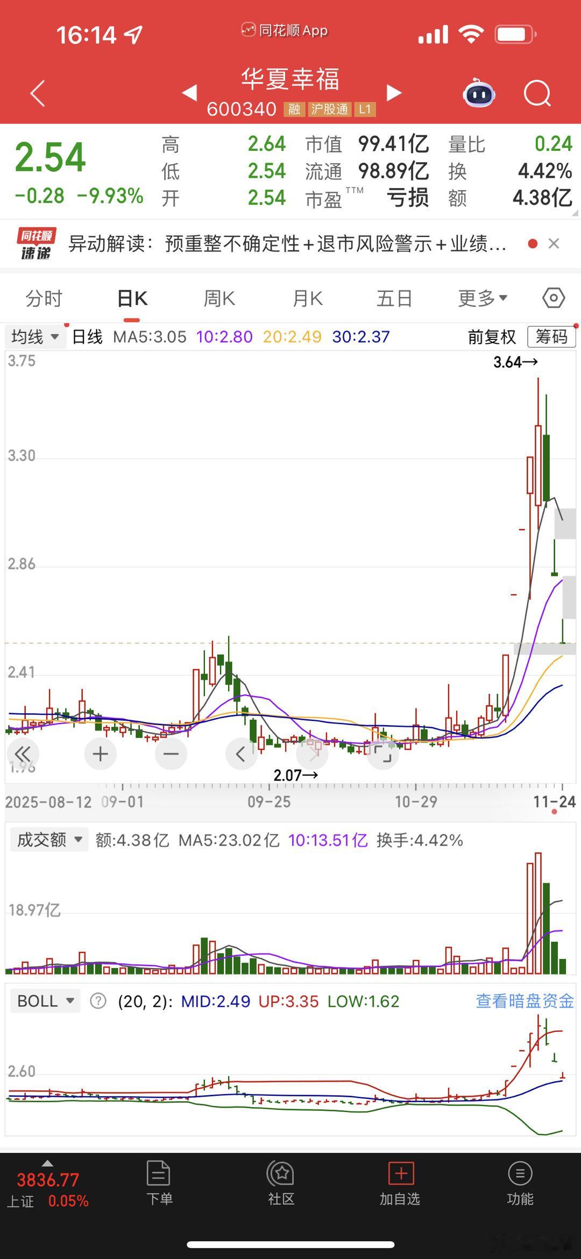Tap the 2.07 low price marker

point(295,775)
